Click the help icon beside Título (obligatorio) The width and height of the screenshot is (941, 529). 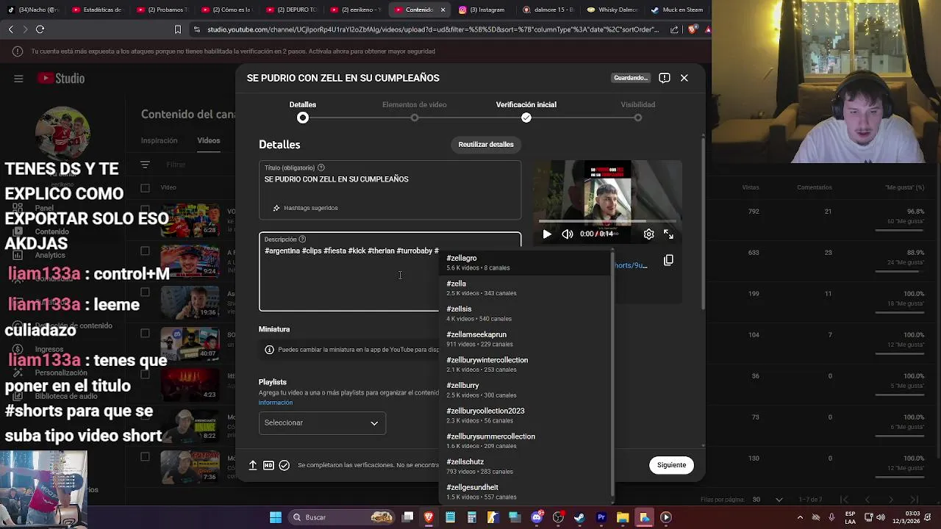click(x=321, y=168)
